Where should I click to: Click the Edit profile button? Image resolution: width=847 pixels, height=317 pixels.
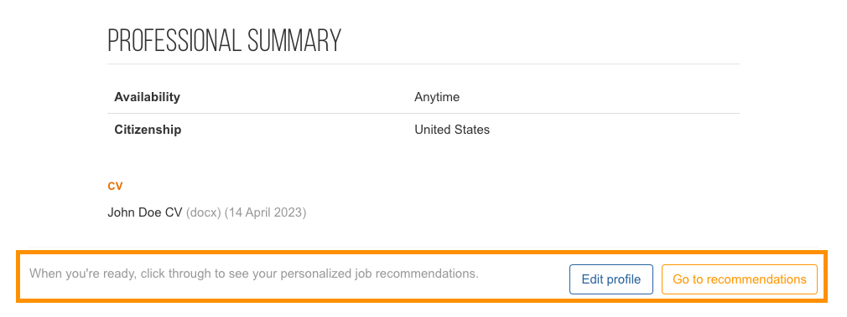[611, 279]
